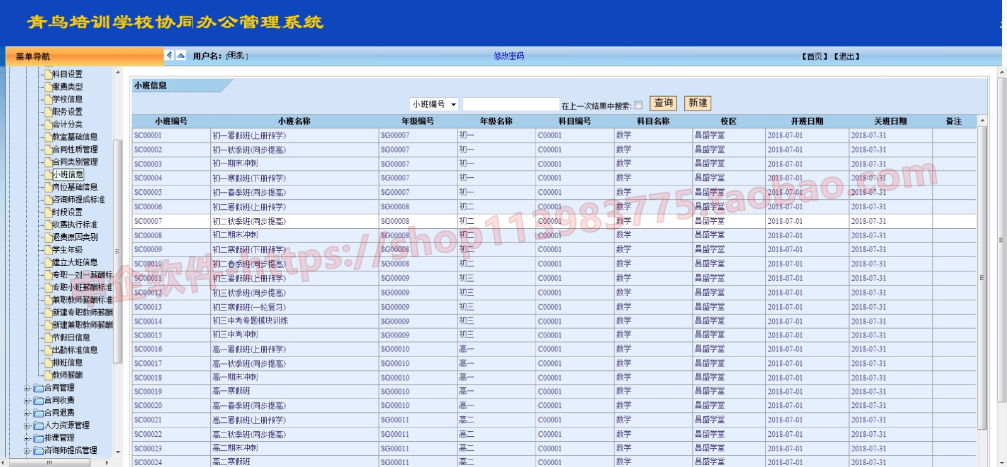Click the folder icon beside 时段设置
1007x467 pixels.
click(x=48, y=212)
